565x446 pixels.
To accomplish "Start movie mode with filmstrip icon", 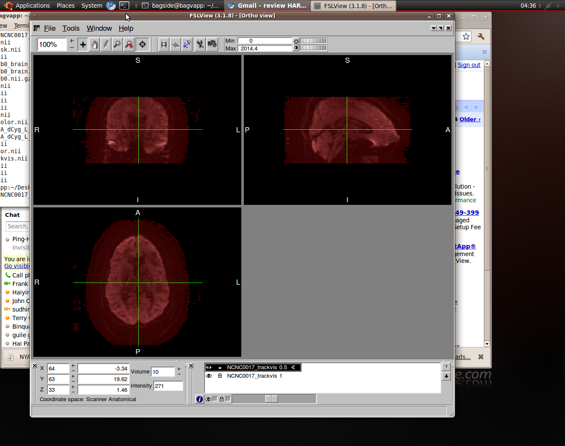I will click(164, 44).
